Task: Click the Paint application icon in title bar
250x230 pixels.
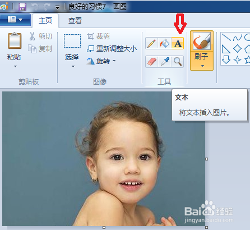Action: (x=4, y=7)
